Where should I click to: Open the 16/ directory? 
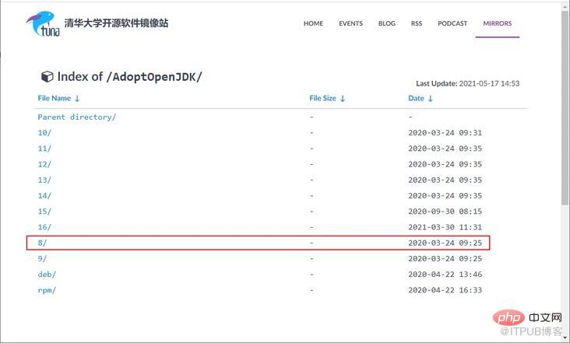[44, 227]
